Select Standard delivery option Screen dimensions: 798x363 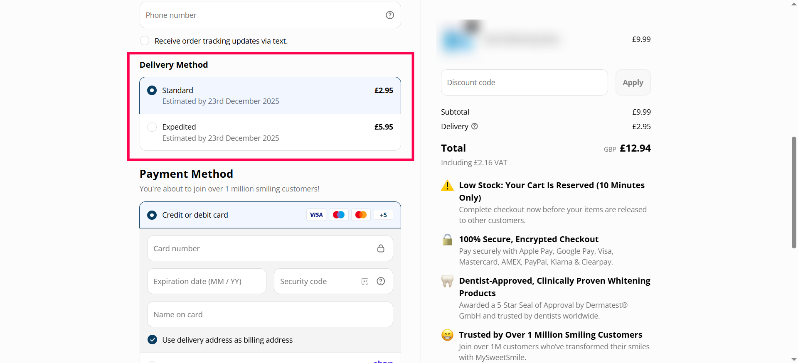coord(152,91)
